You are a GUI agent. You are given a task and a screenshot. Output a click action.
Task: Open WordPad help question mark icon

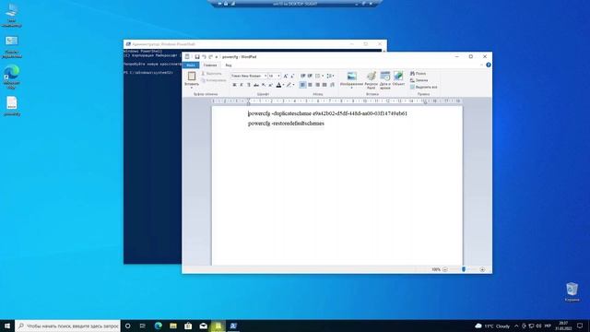pyautogui.click(x=488, y=65)
